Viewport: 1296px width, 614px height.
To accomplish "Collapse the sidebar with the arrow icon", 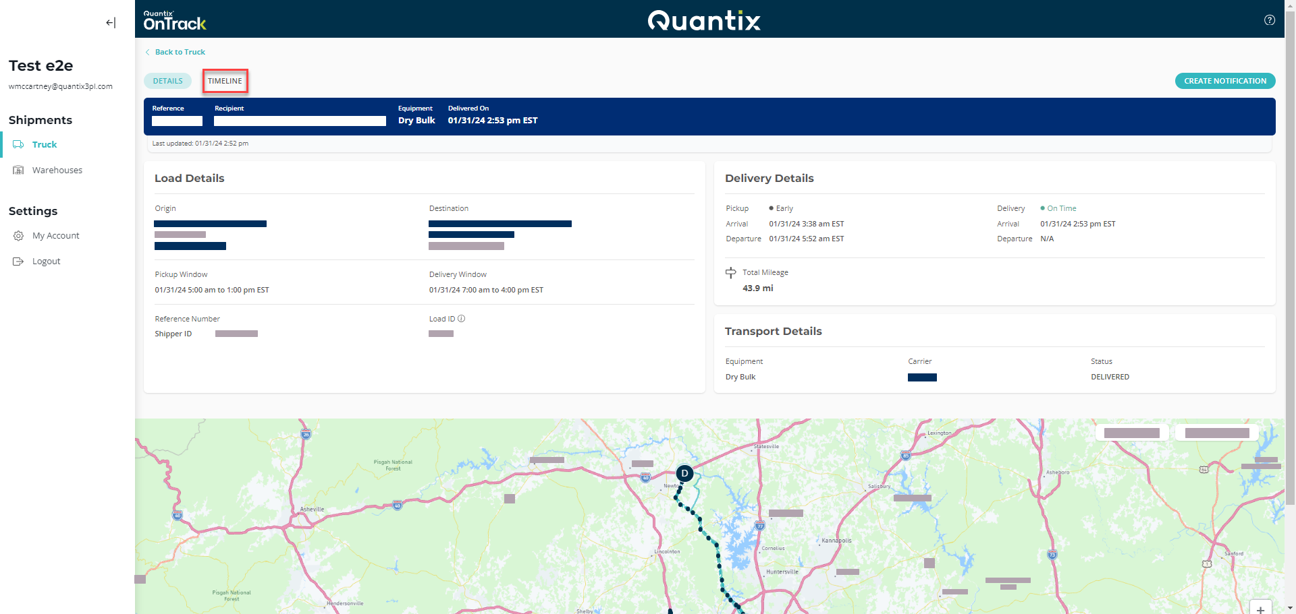I will point(111,23).
